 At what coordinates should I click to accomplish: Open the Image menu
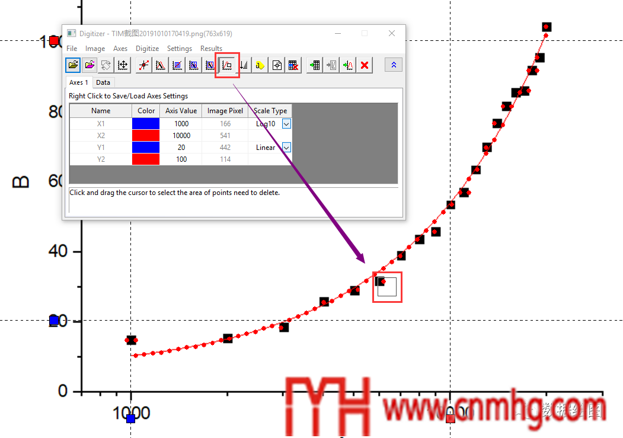[95, 49]
